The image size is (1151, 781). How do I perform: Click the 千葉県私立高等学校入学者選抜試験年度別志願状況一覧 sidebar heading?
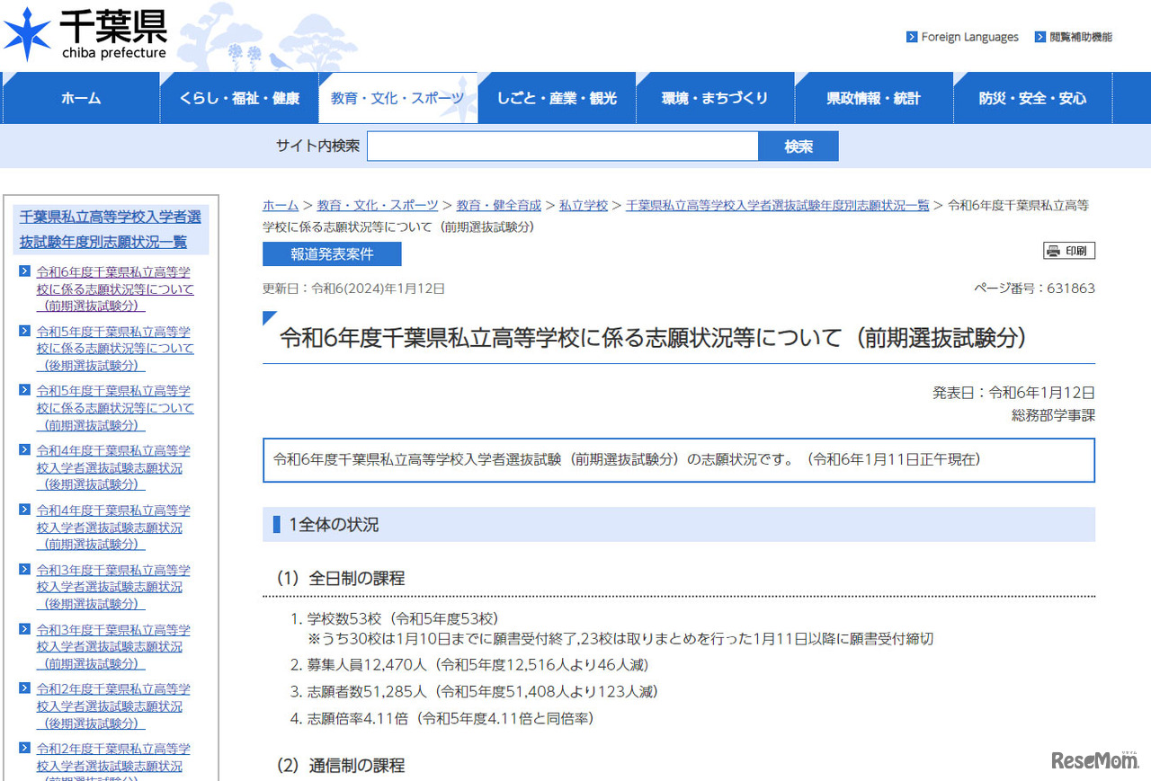pyautogui.click(x=111, y=229)
